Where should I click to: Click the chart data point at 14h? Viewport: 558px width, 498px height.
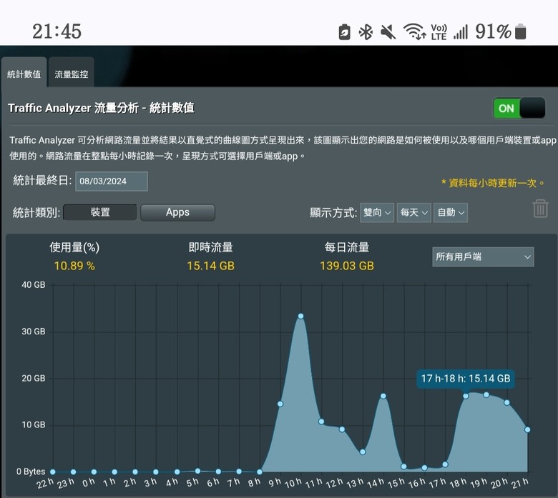tap(383, 396)
